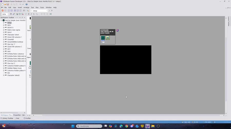
Task: Expand the Layers Toolbar side panel
Action: [229, 21]
